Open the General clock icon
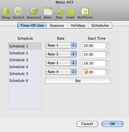Image resolution: width=129 pixels, height=132 pixels. click(x=18, y=11)
